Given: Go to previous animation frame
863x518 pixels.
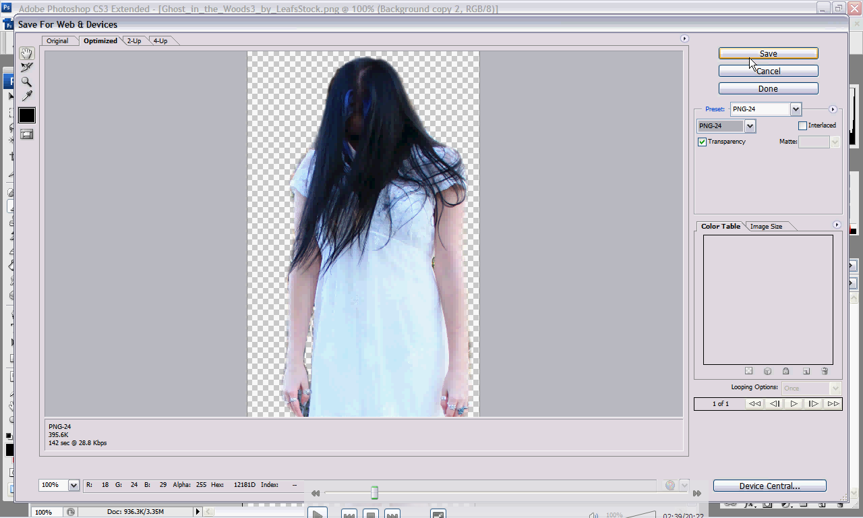Looking at the screenshot, I should [x=775, y=404].
